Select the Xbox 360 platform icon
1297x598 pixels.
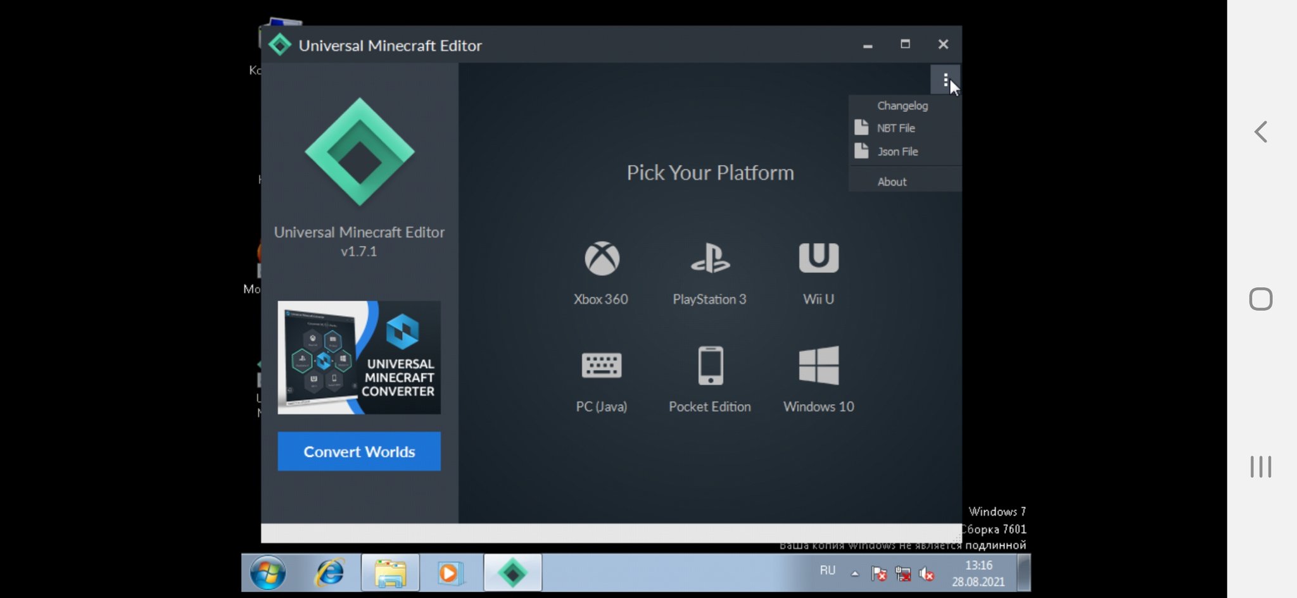pyautogui.click(x=602, y=258)
